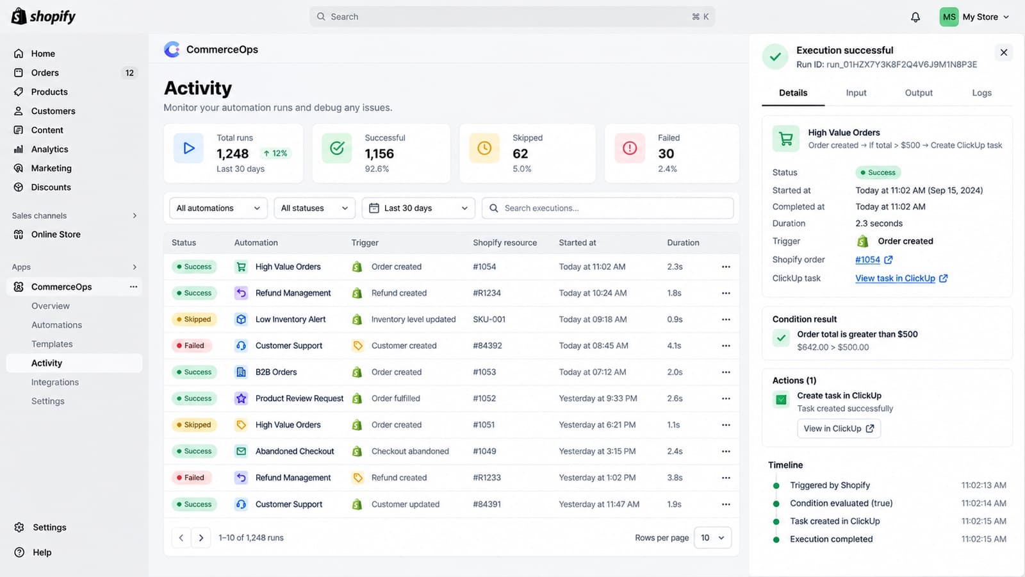Click the Total runs play icon
The width and height of the screenshot is (1025, 577).
pos(189,148)
